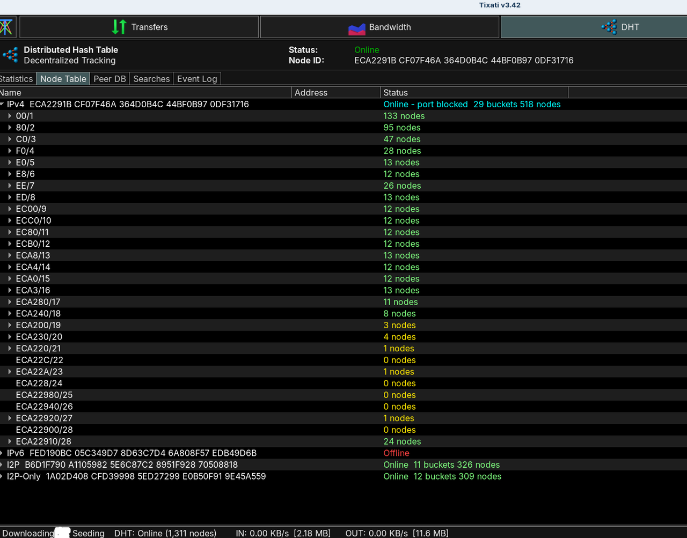Click the Downloading status bar entry
Viewport: 687px width, 538px height.
click(28, 533)
